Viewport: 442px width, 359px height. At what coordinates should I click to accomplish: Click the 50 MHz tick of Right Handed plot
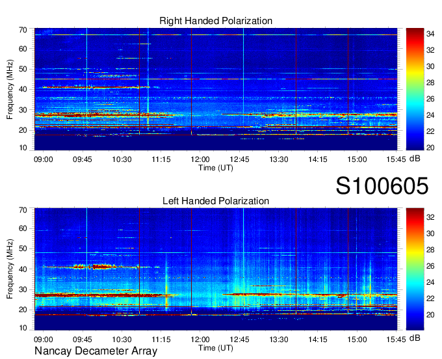pyautogui.click(x=23, y=69)
